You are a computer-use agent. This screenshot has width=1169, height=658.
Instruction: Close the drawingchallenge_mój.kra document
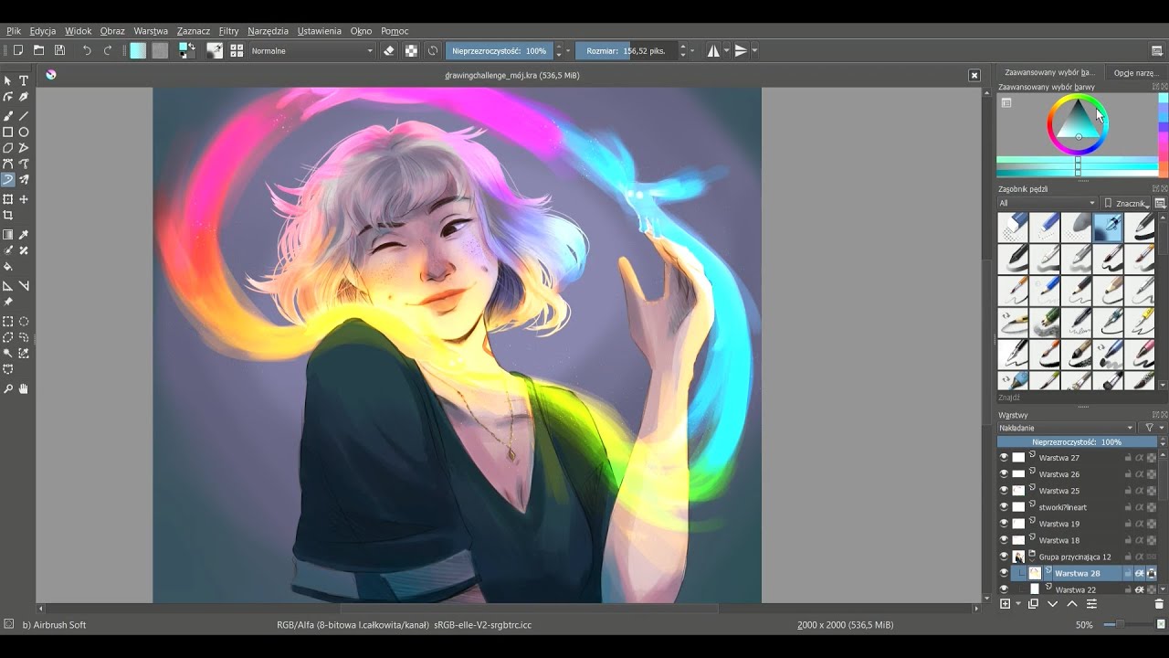point(974,75)
